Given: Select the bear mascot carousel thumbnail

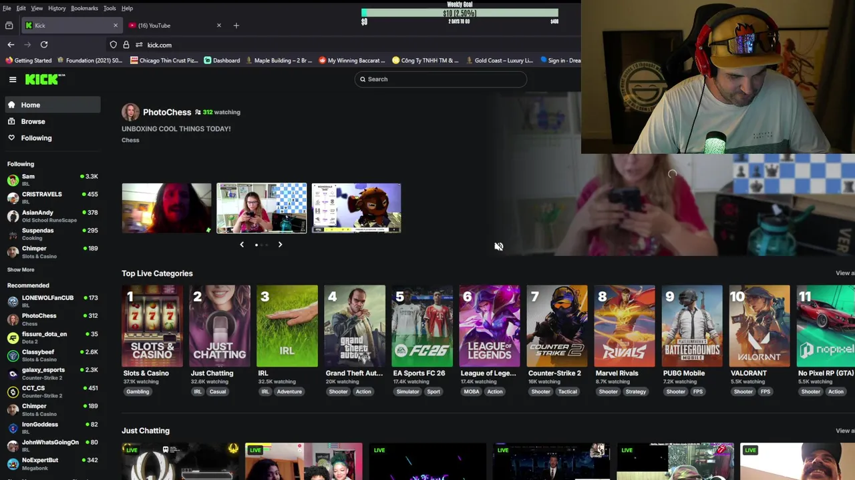Looking at the screenshot, I should pyautogui.click(x=356, y=208).
